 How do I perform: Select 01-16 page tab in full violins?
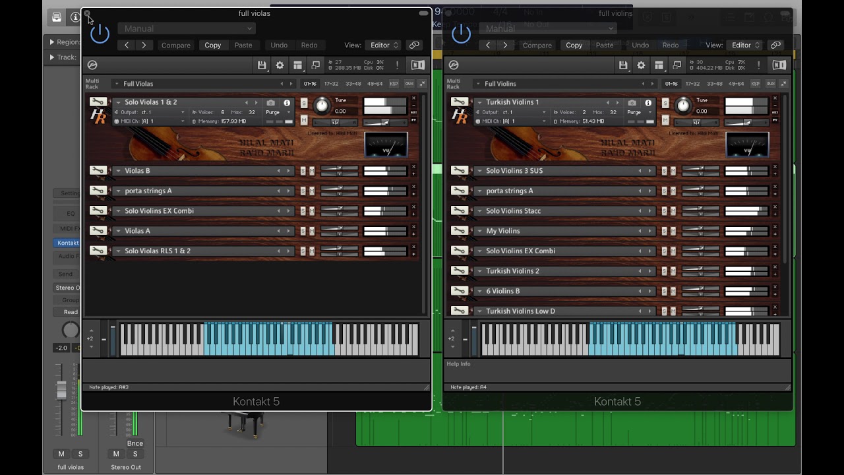tap(671, 84)
